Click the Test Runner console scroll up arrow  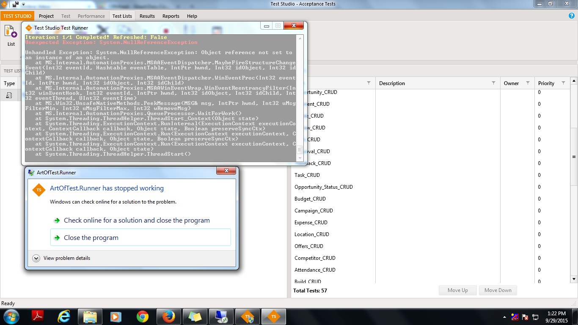point(300,38)
